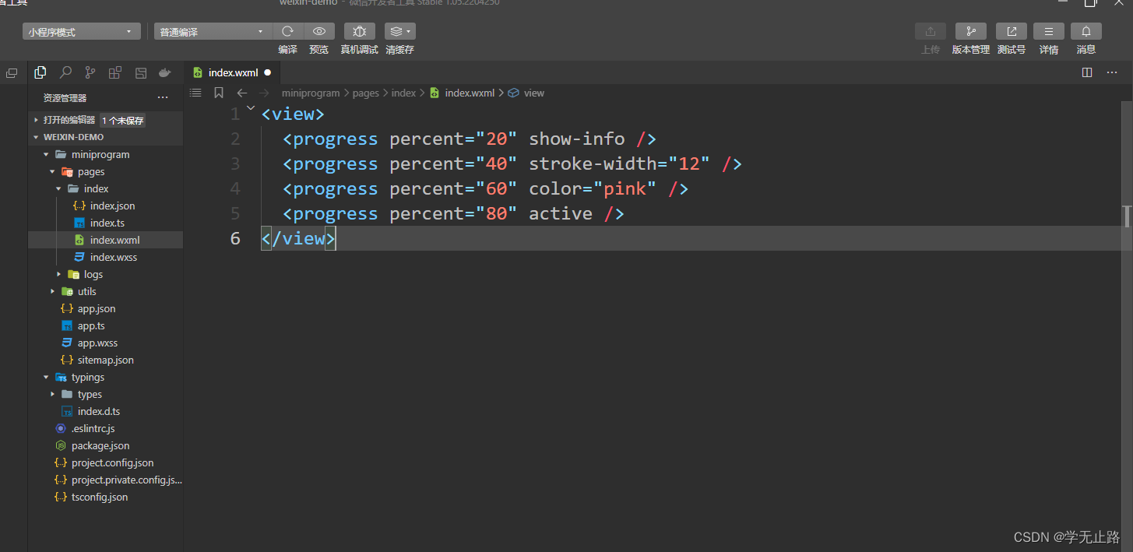
Task: Click the save-disk icon in activity bar
Action: click(x=141, y=72)
